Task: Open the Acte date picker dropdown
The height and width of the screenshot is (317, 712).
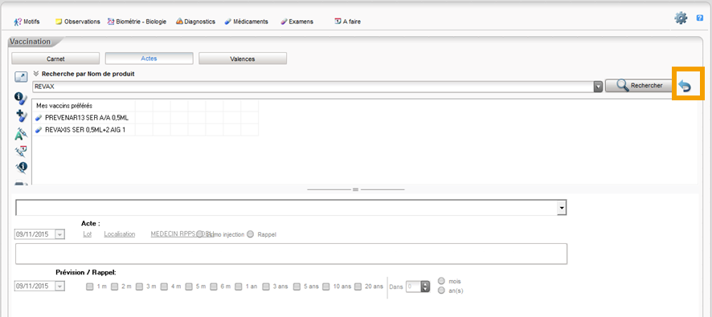Action: pos(60,234)
